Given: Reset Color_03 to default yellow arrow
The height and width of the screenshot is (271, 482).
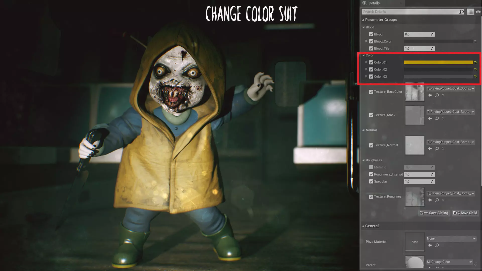Looking at the screenshot, I should [475, 76].
